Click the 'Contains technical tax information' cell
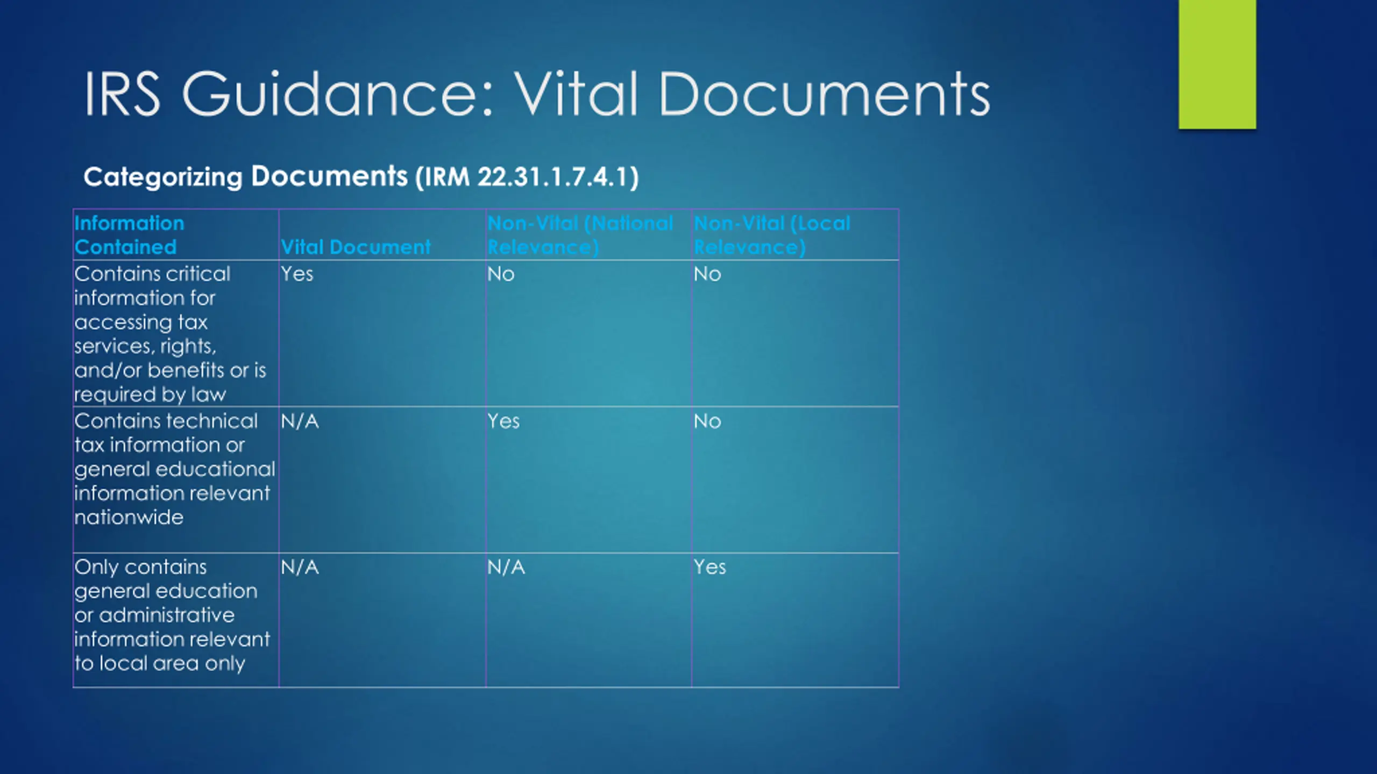The image size is (1377, 774). coord(174,469)
